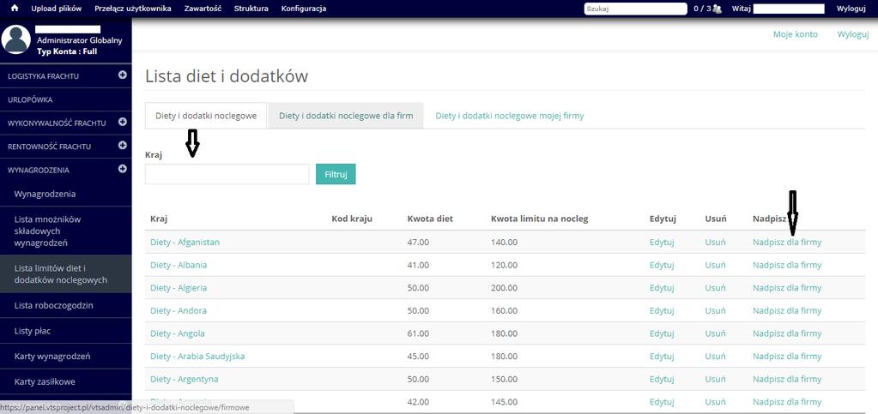Open the Diety - Afganistan link
This screenshot has height=414, width=878.
(185, 243)
